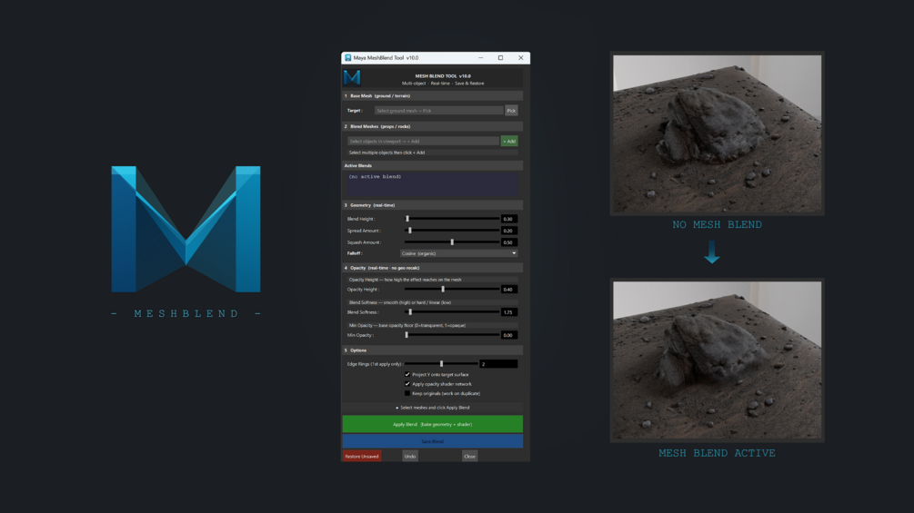Click the NO MESH BLEND rock thumbnail
914x513 pixels.
(x=717, y=133)
